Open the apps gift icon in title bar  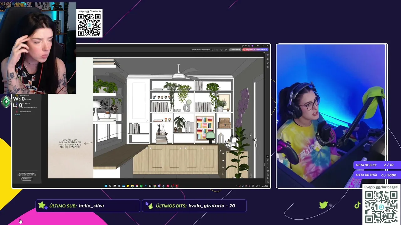[x=249, y=46]
